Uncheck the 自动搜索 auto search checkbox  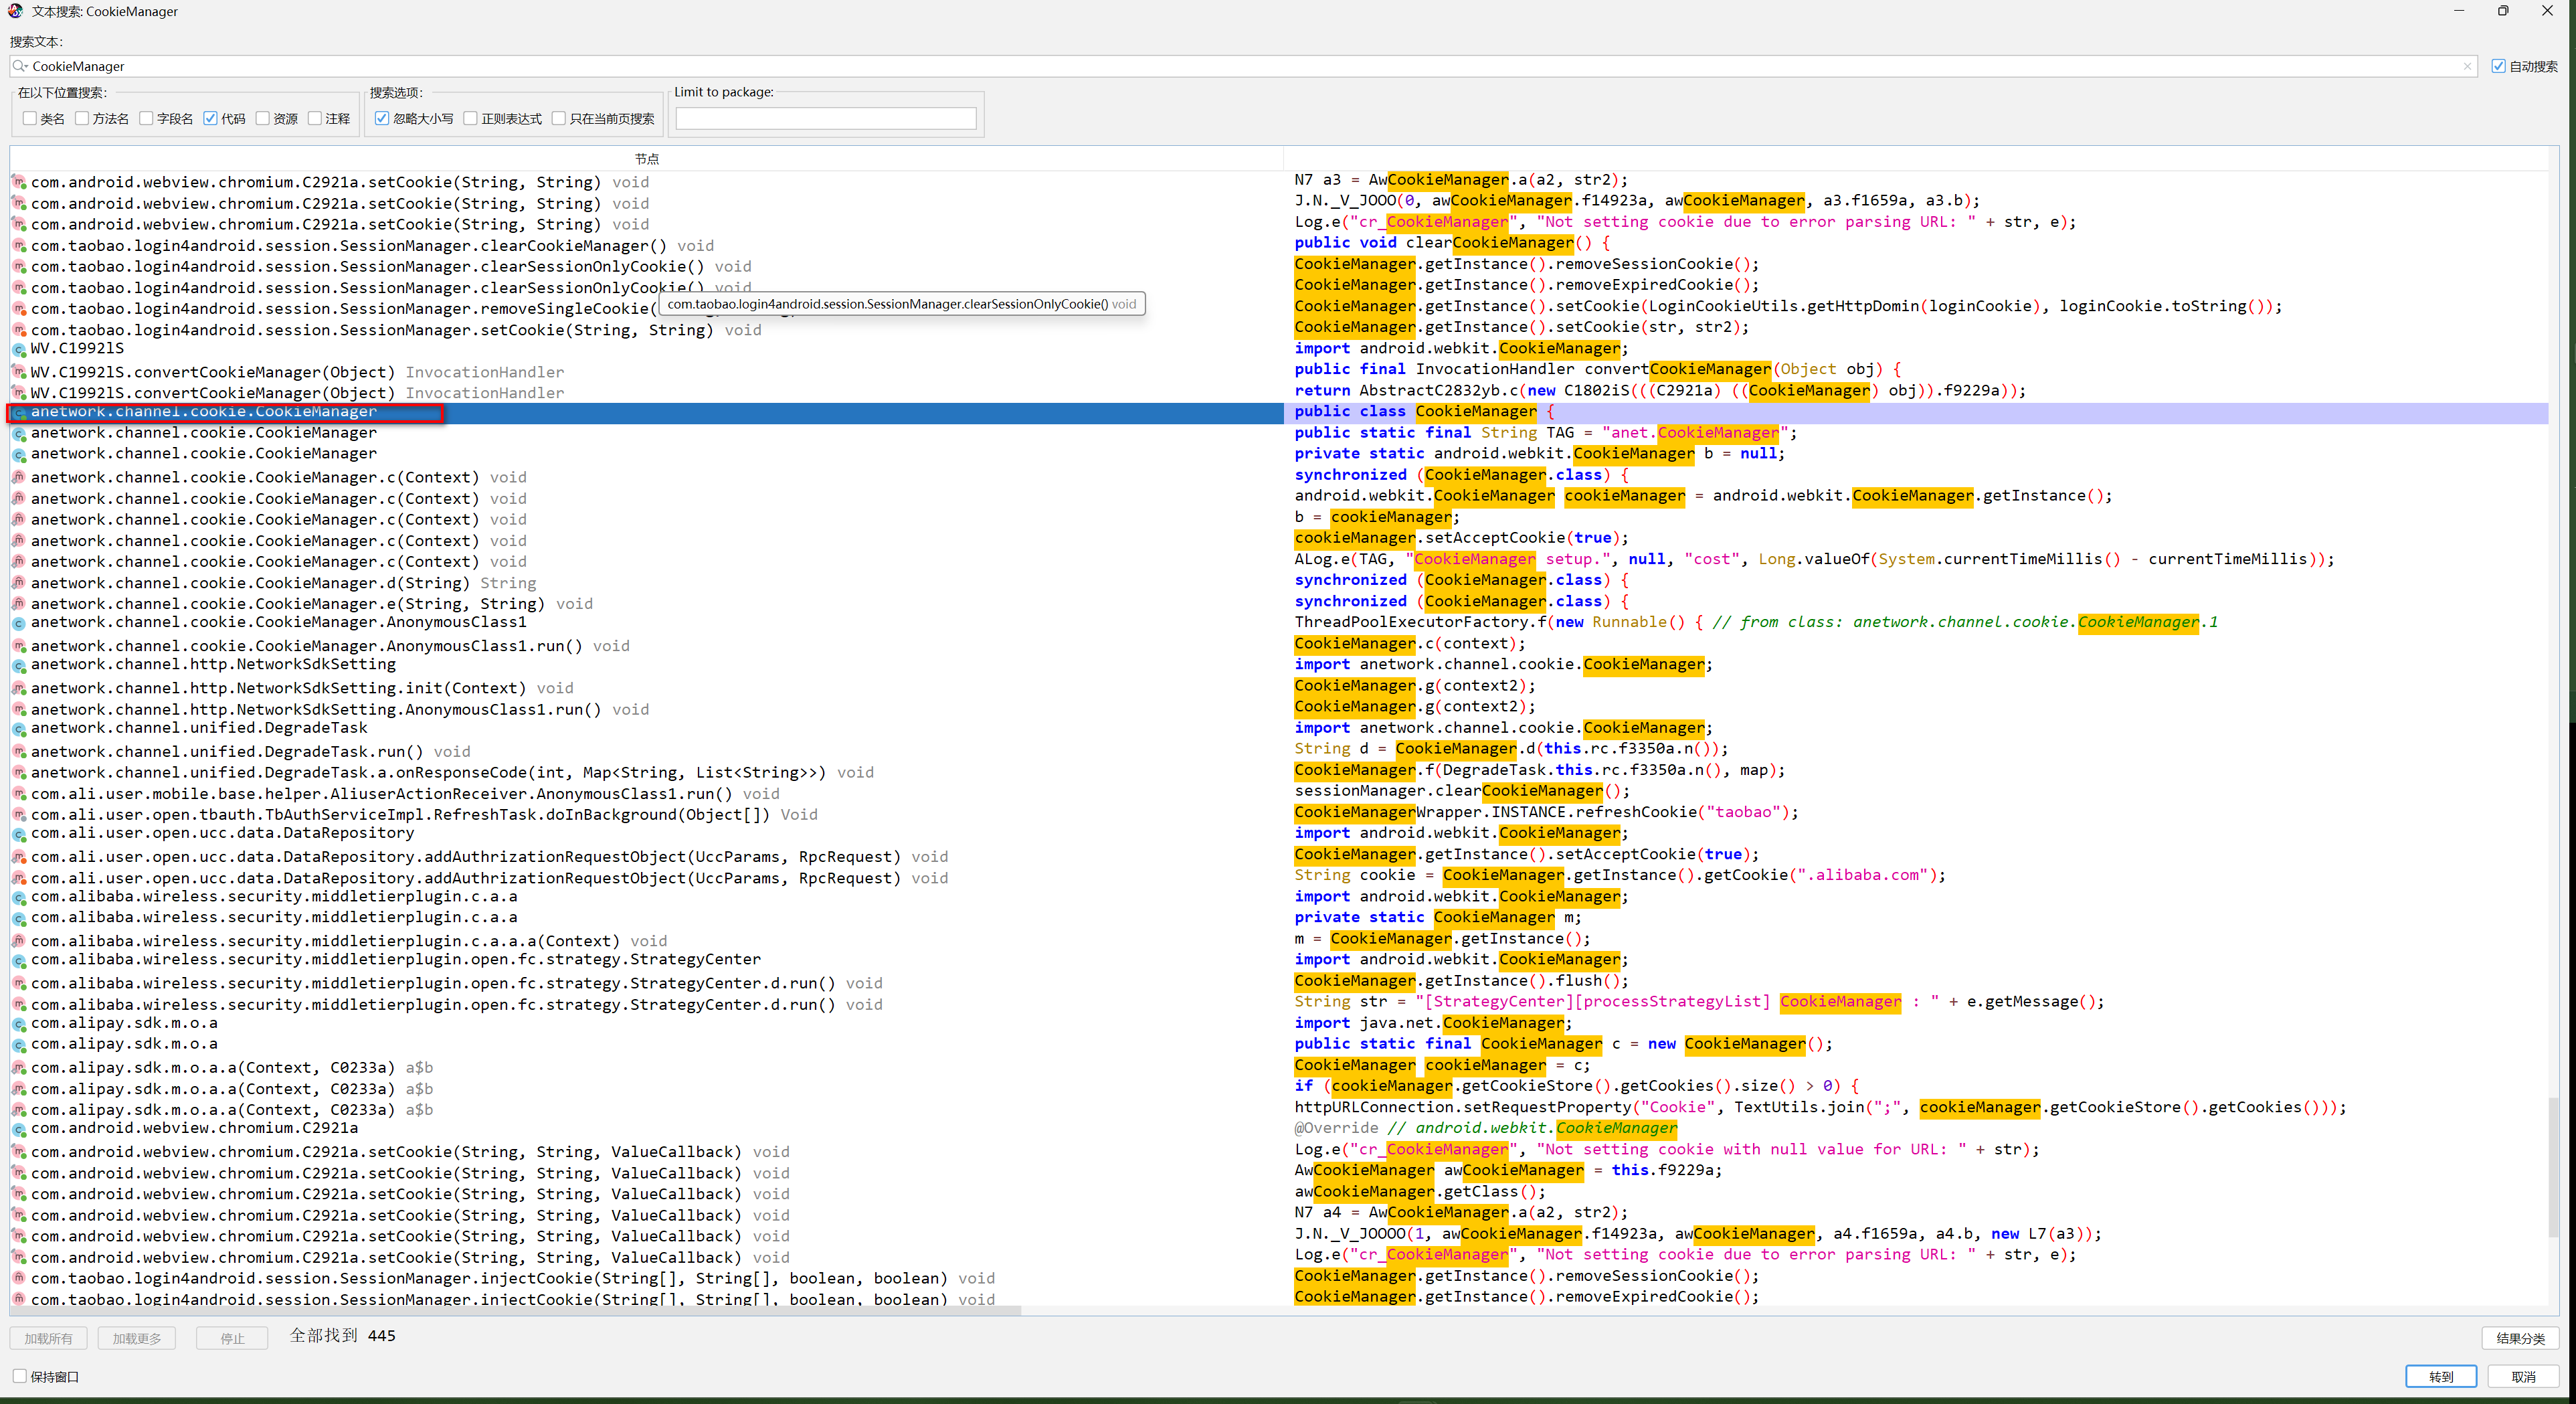tap(2498, 66)
